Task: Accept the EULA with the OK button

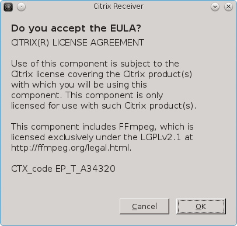Action: pyautogui.click(x=201, y=206)
